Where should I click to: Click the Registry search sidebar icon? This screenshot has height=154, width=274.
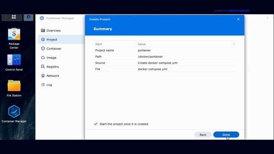pos(43,67)
